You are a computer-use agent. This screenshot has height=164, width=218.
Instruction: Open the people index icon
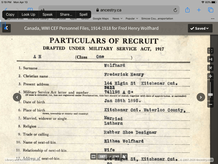tap(124, 156)
